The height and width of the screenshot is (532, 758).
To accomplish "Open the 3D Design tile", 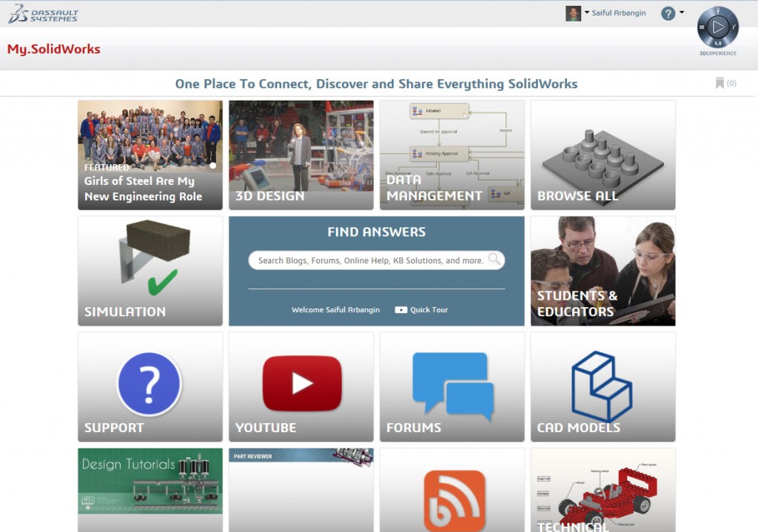I will tap(301, 155).
